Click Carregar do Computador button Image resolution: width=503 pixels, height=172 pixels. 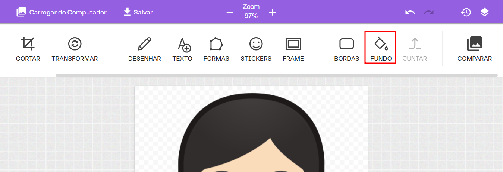coord(62,12)
